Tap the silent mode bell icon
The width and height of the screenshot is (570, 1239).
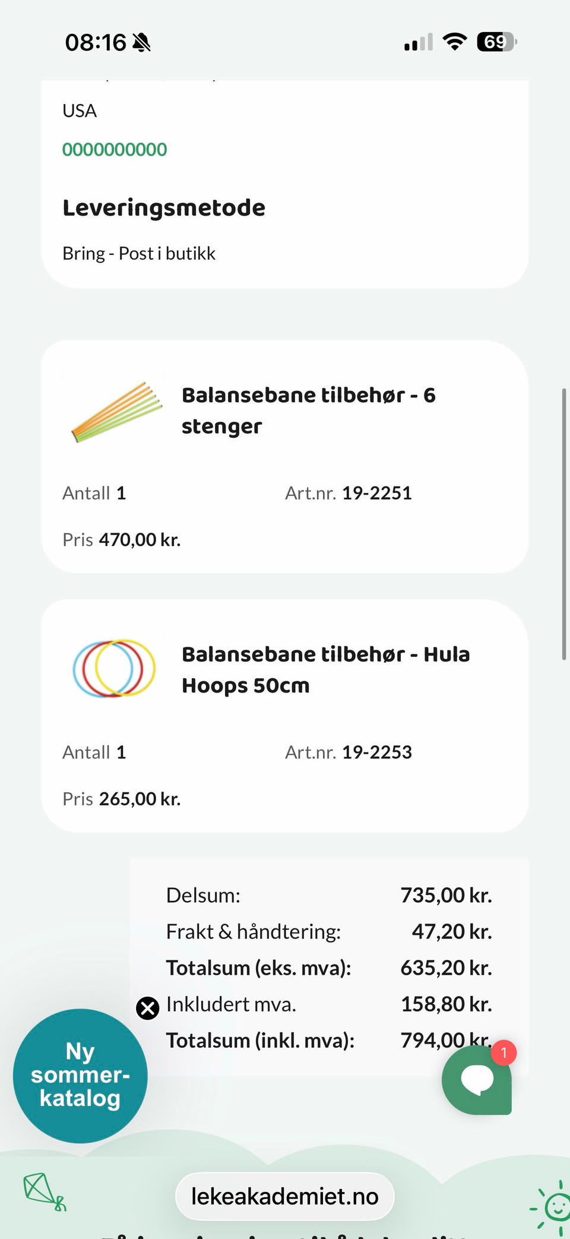(x=141, y=43)
